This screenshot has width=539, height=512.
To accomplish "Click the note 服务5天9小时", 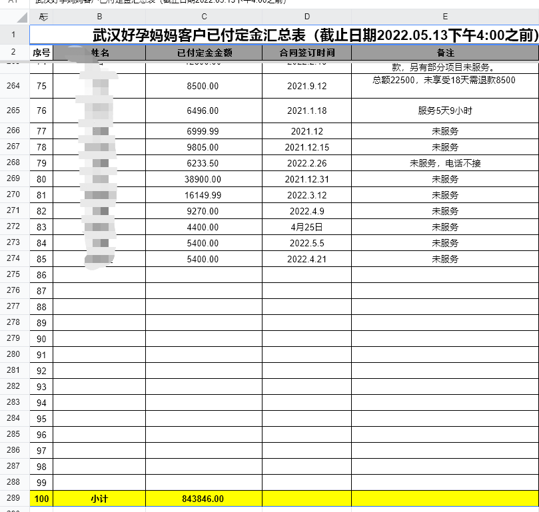I will (445, 111).
